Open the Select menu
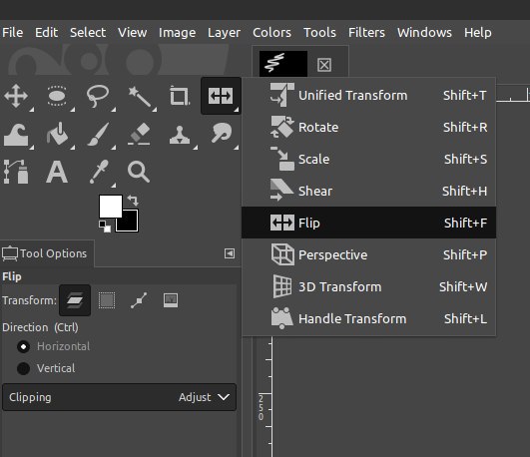 coord(88,33)
